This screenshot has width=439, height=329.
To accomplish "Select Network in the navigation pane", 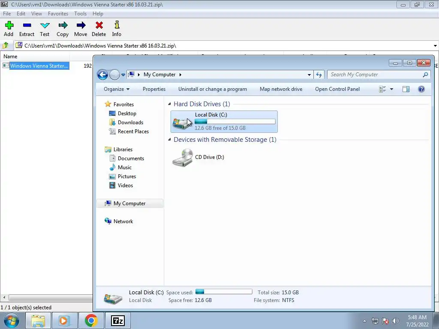I will 119,221.
